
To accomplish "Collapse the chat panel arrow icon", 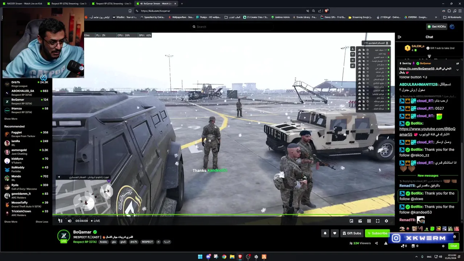I will (x=399, y=37).
